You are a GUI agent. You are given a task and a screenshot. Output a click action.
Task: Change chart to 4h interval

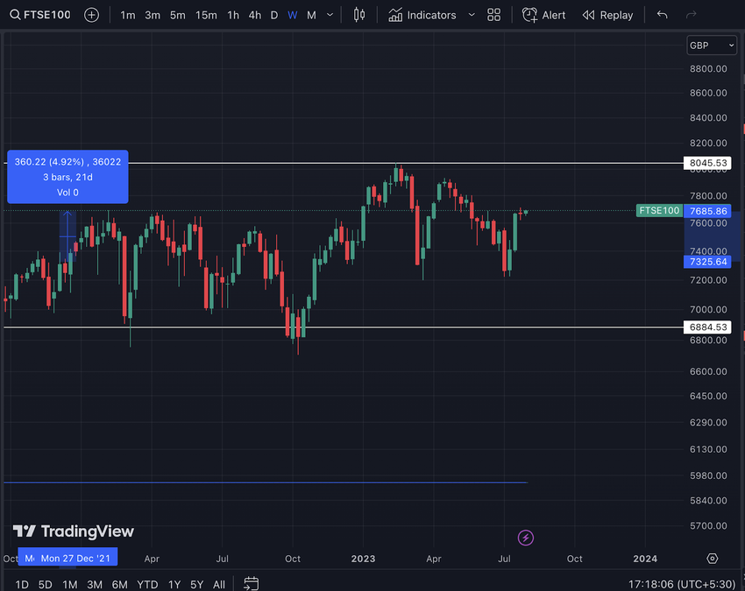(255, 15)
